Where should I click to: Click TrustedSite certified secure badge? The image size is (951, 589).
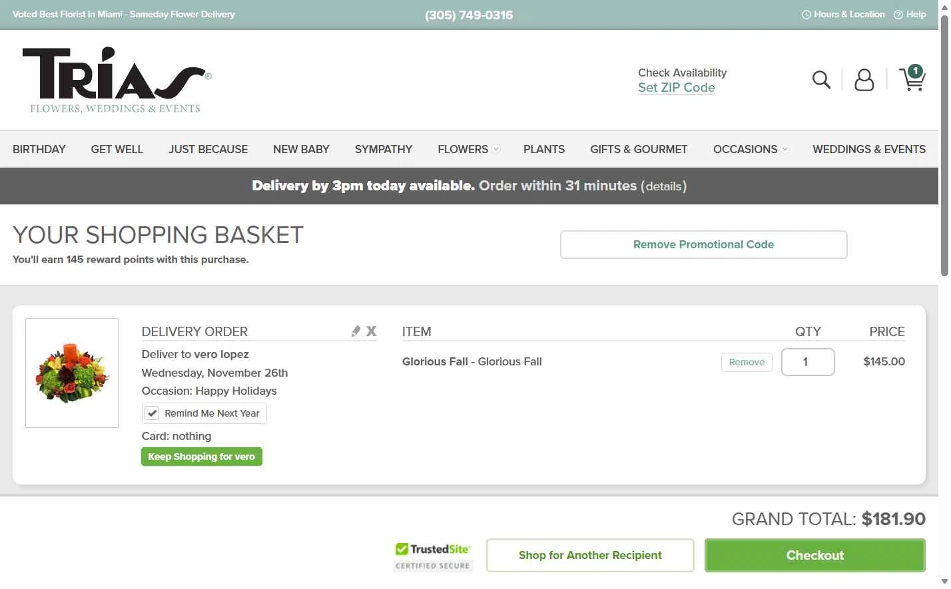click(433, 556)
